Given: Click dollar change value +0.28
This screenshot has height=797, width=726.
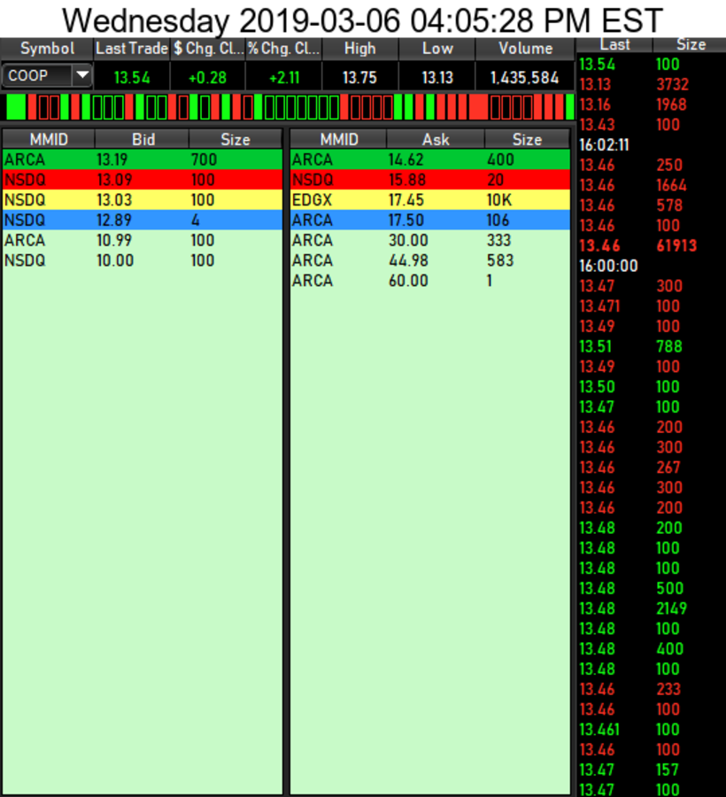Looking at the screenshot, I should [x=208, y=78].
